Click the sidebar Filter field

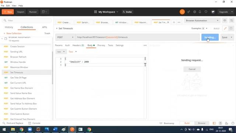(27, 21)
